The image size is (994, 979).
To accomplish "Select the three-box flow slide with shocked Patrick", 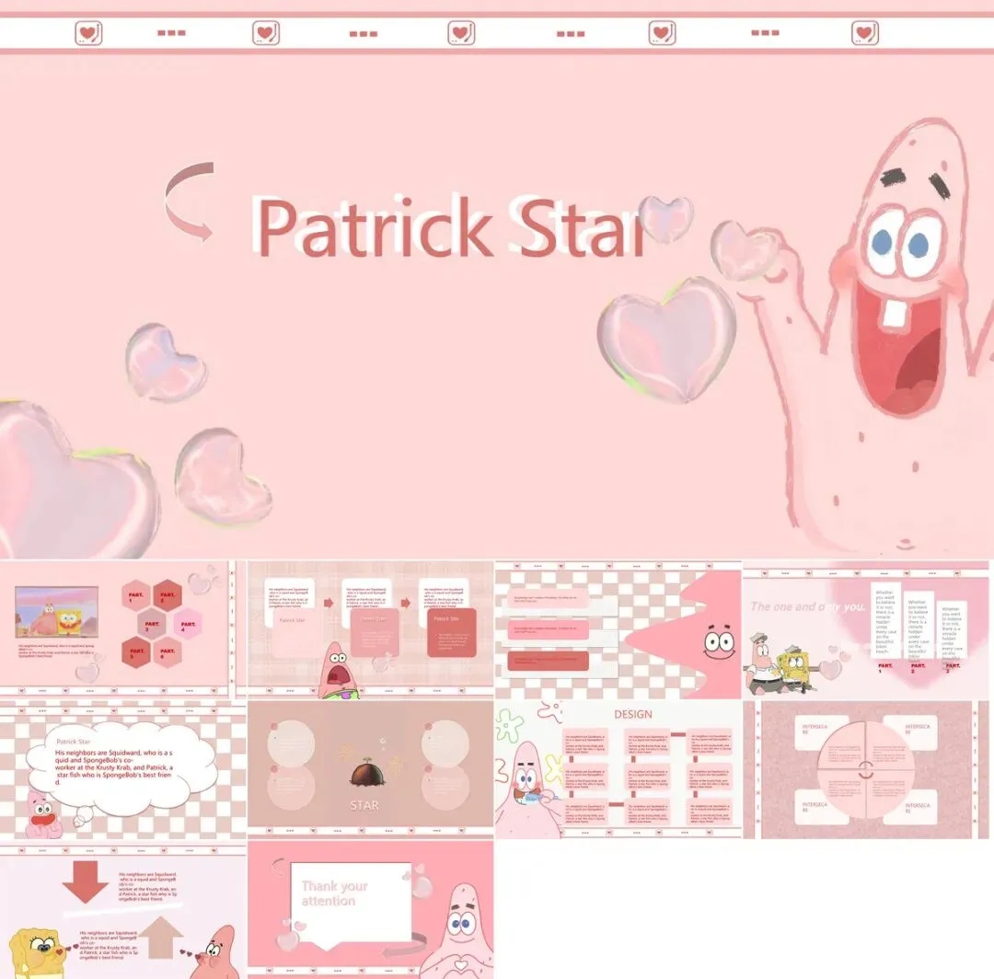I will coord(370,629).
